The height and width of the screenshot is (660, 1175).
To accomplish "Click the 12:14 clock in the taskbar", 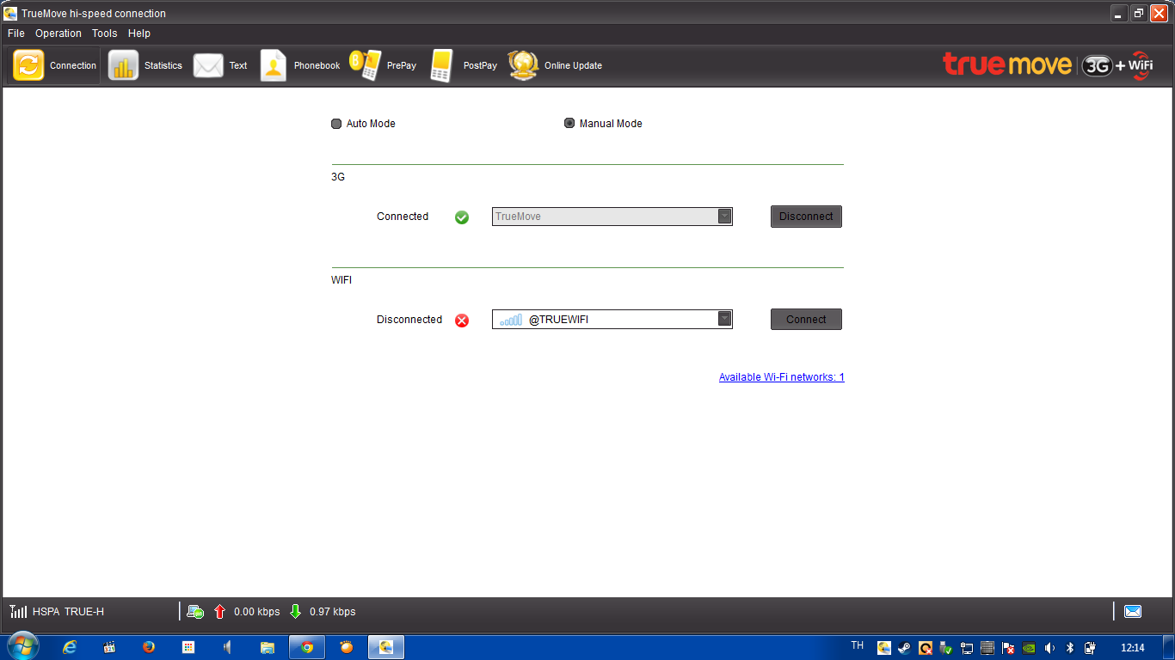I will click(1133, 648).
